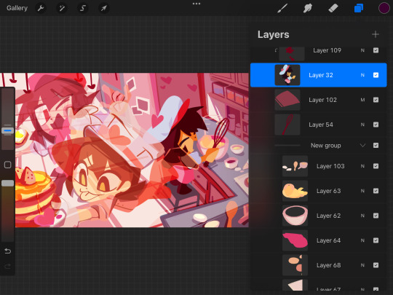Select the Paint brush tool
393x295 pixels.
click(282, 8)
